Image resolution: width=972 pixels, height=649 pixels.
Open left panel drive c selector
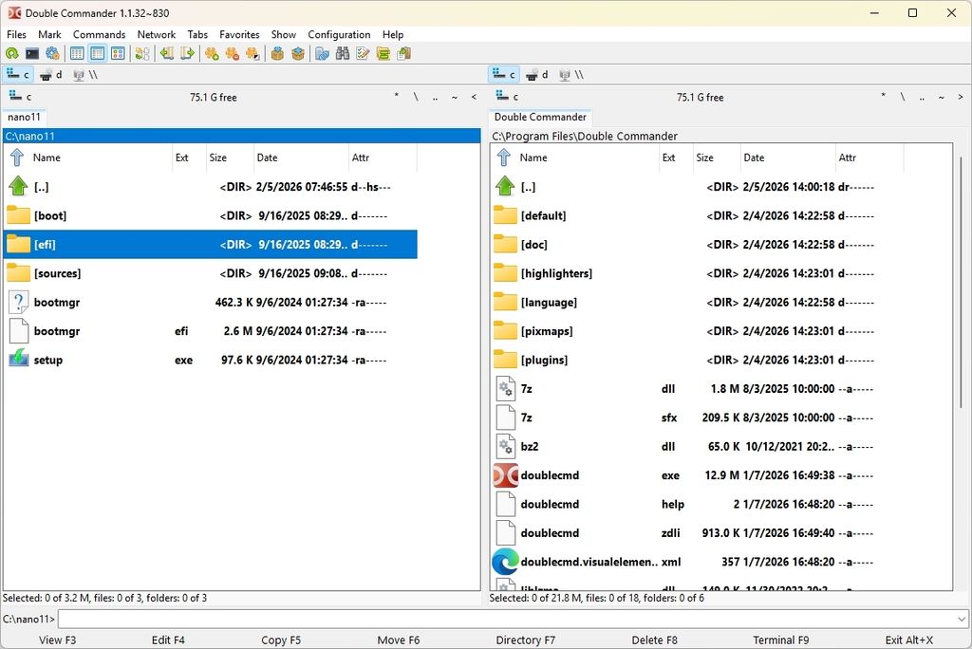click(x=20, y=97)
